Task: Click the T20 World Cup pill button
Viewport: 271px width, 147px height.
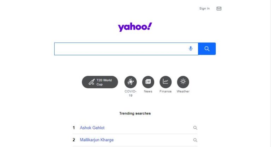Action: pyautogui.click(x=100, y=82)
